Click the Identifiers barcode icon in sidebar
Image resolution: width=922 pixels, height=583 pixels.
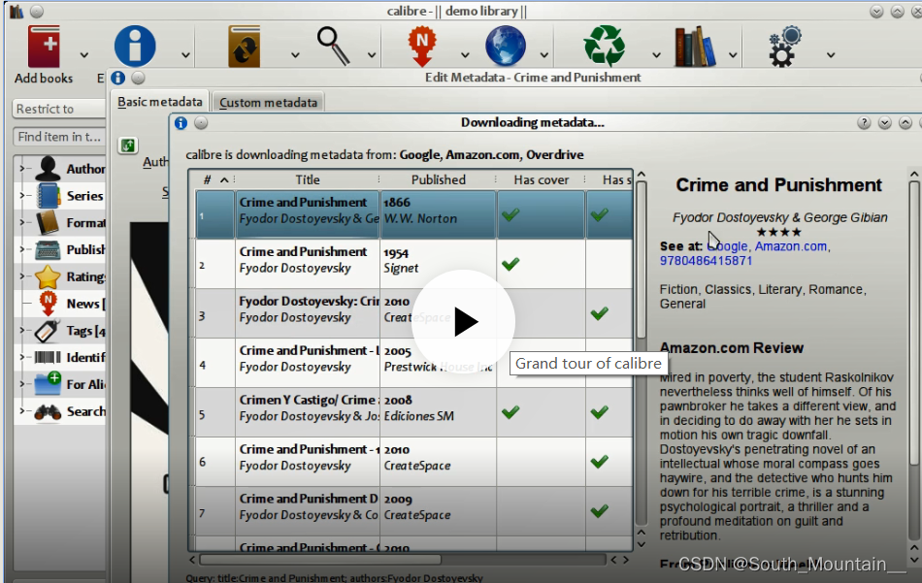point(48,357)
